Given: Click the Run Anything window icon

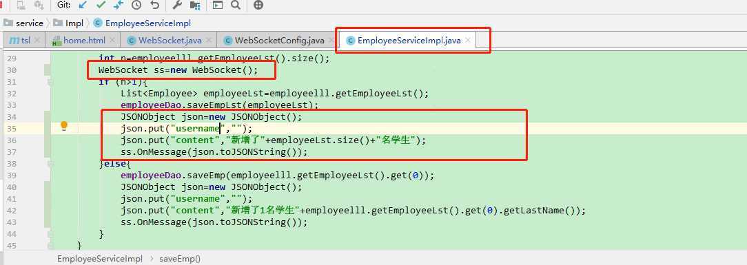Looking at the screenshot, I should pyautogui.click(x=218, y=5).
